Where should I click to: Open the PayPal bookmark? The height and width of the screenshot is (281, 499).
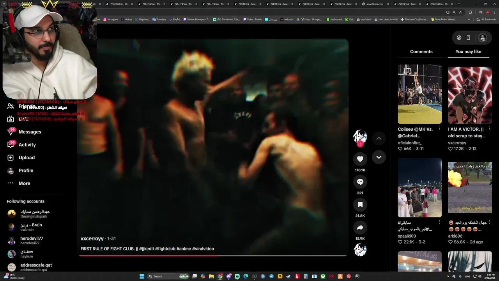click(x=175, y=19)
